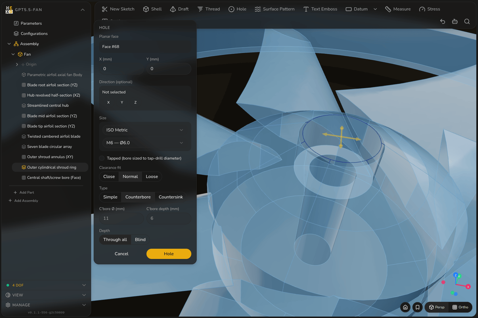Expand the 4 DOF section

pyautogui.click(x=84, y=285)
